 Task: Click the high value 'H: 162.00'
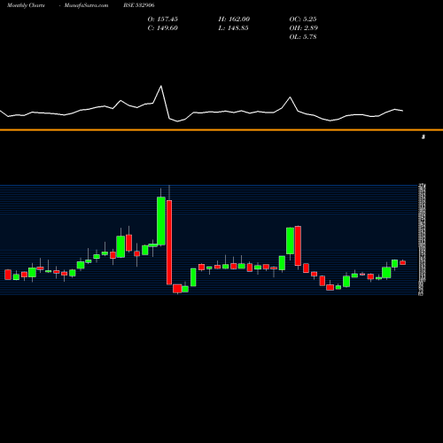pyautogui.click(x=234, y=19)
